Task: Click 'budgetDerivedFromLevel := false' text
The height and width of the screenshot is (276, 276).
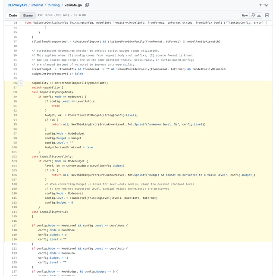Action: pos(57,74)
